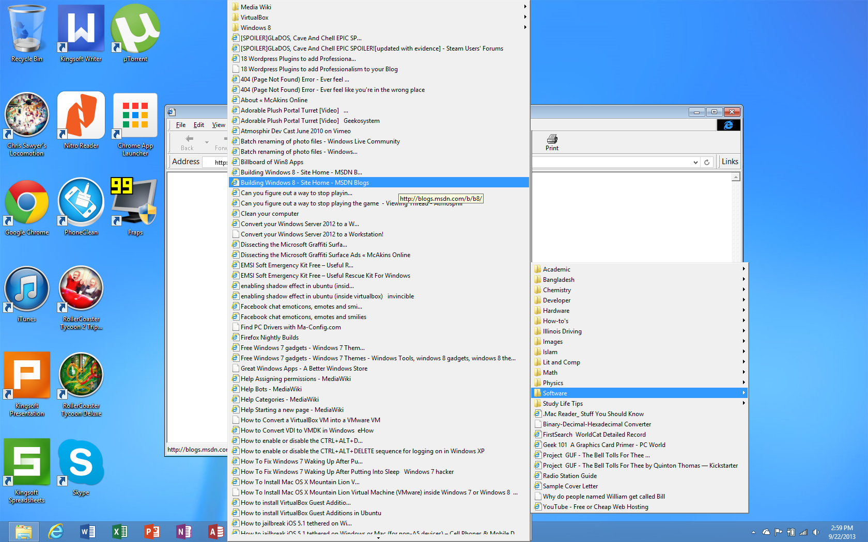Screen dimensions: 868x542
Task: Open the address bar dropdown arrow
Action: click(x=695, y=162)
